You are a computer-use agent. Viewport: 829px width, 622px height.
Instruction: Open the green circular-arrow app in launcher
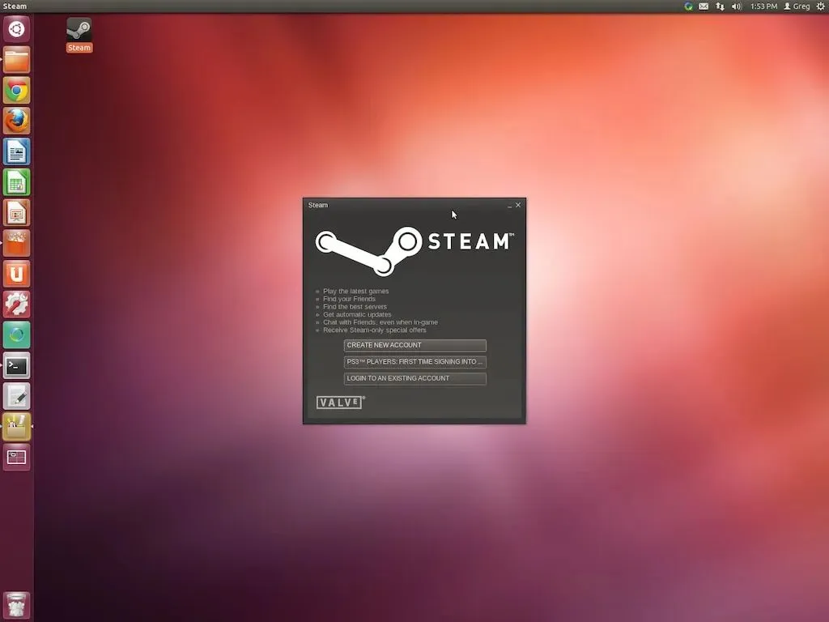(x=16, y=335)
